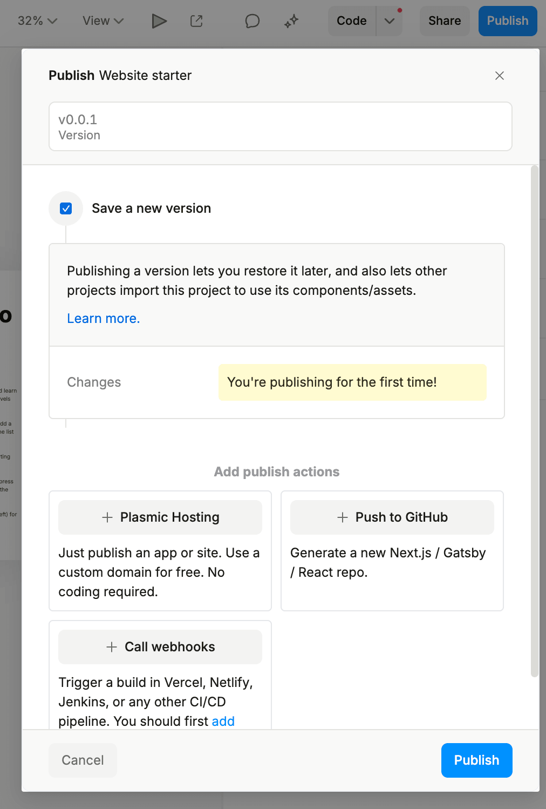Click the Code button in the toolbar
Viewport: 546px width, 809px height.
click(x=352, y=21)
